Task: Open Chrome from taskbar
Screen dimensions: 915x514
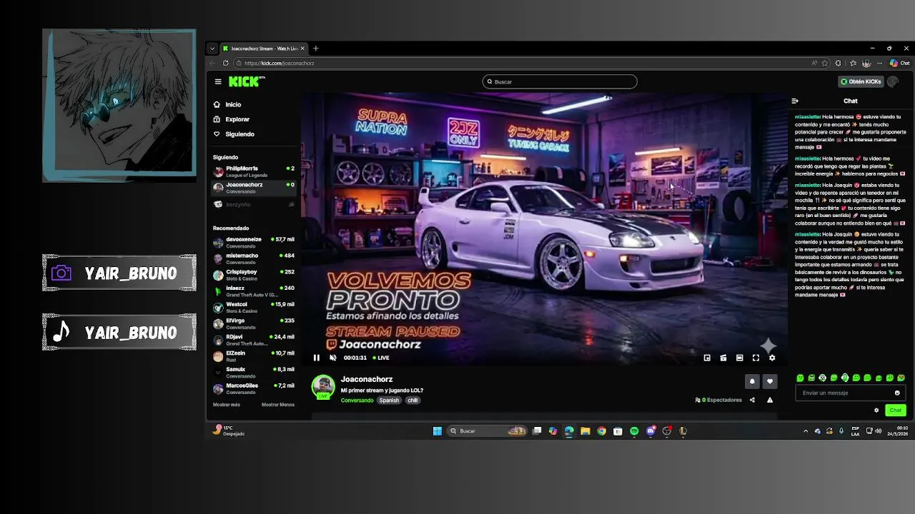Action: (601, 431)
